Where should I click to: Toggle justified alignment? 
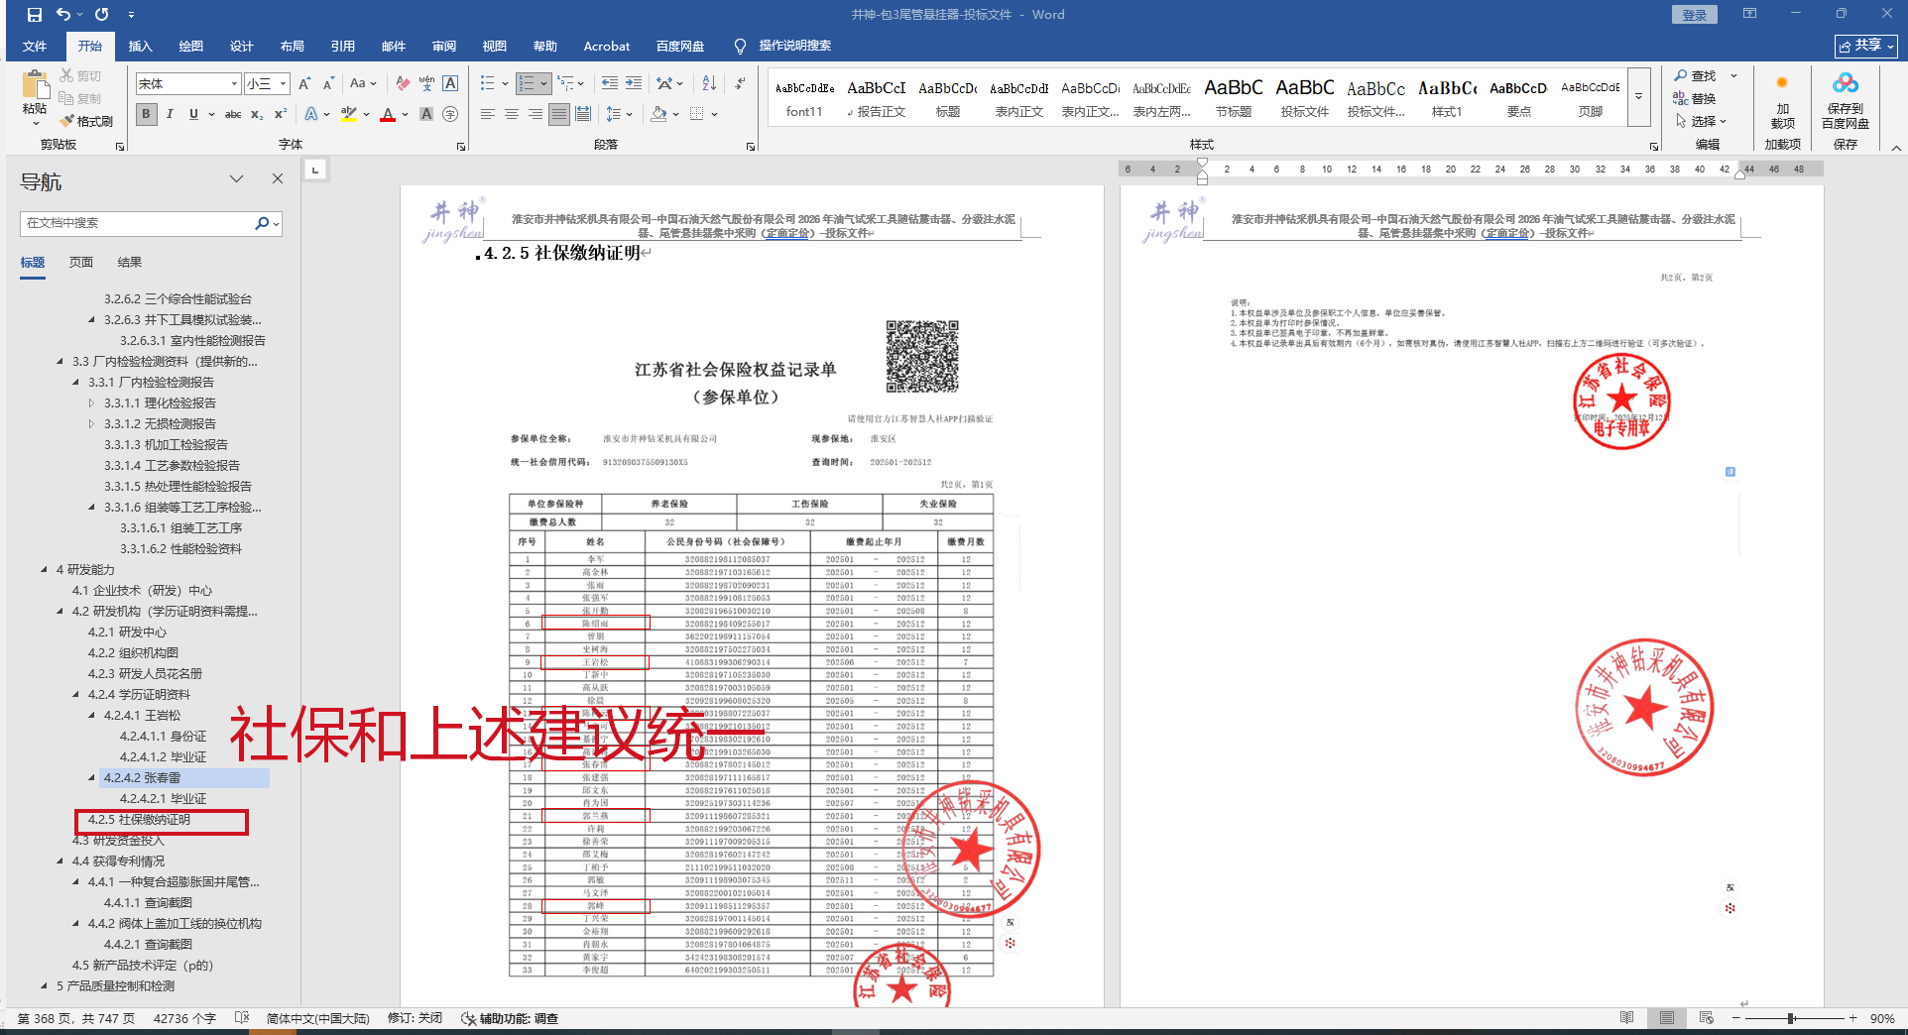coord(559,114)
